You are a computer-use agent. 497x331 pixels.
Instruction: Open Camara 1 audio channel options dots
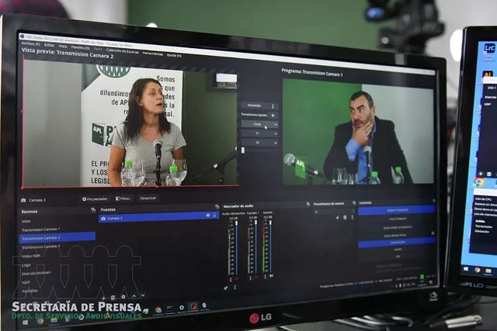(250, 278)
